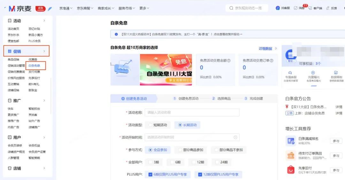Click the 促销 section icon in sidebar
345x180 pixels.
(10, 51)
